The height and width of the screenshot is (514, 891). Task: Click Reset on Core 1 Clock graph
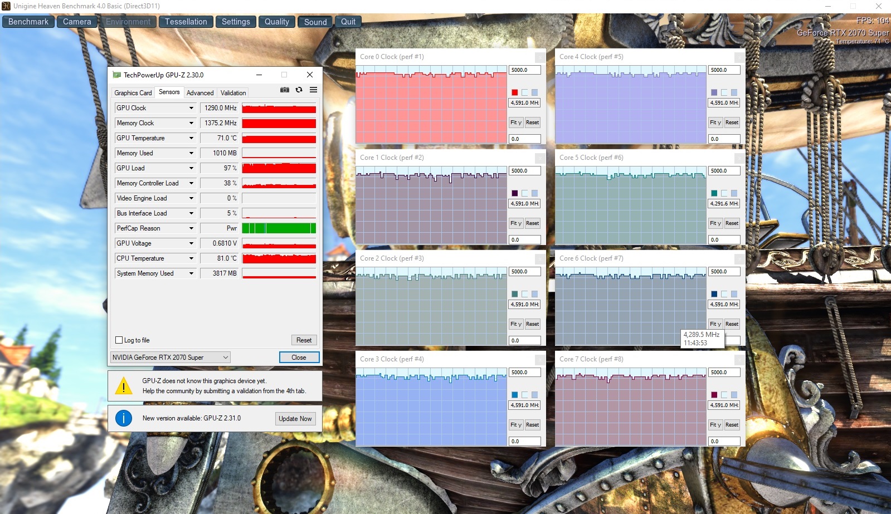click(533, 223)
